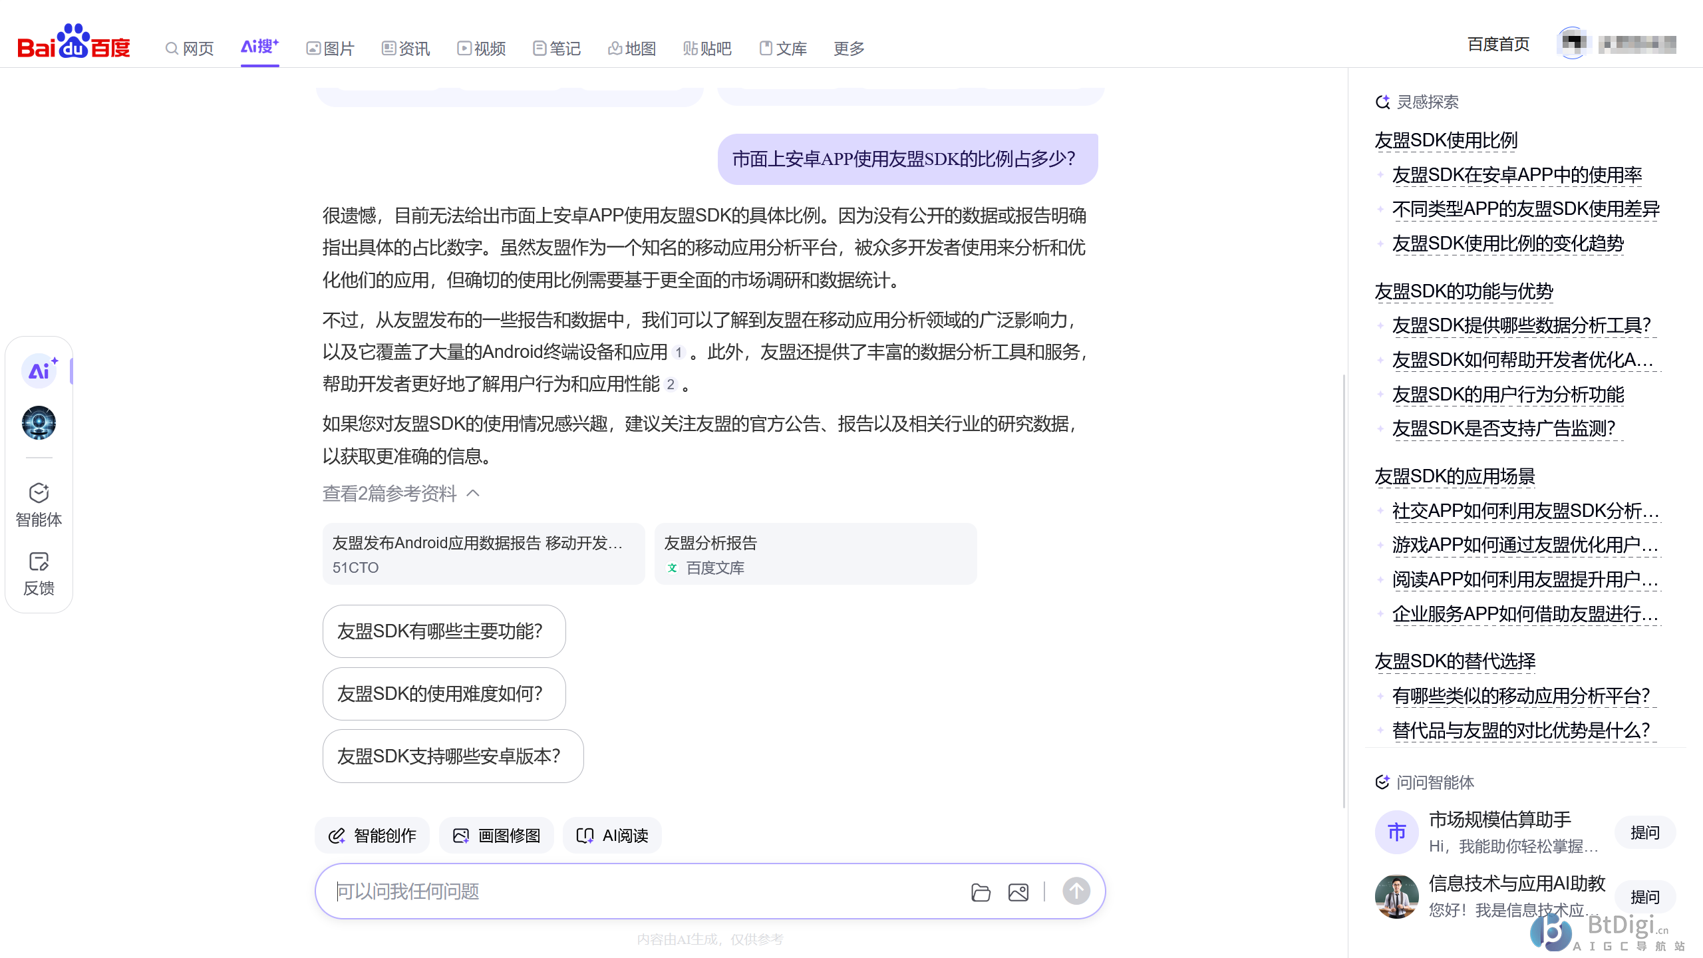The width and height of the screenshot is (1703, 958).
Task: Click the Baidu logo
Action: point(73,41)
